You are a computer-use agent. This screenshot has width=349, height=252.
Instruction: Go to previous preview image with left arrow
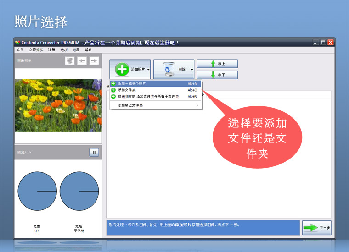pos(82,60)
